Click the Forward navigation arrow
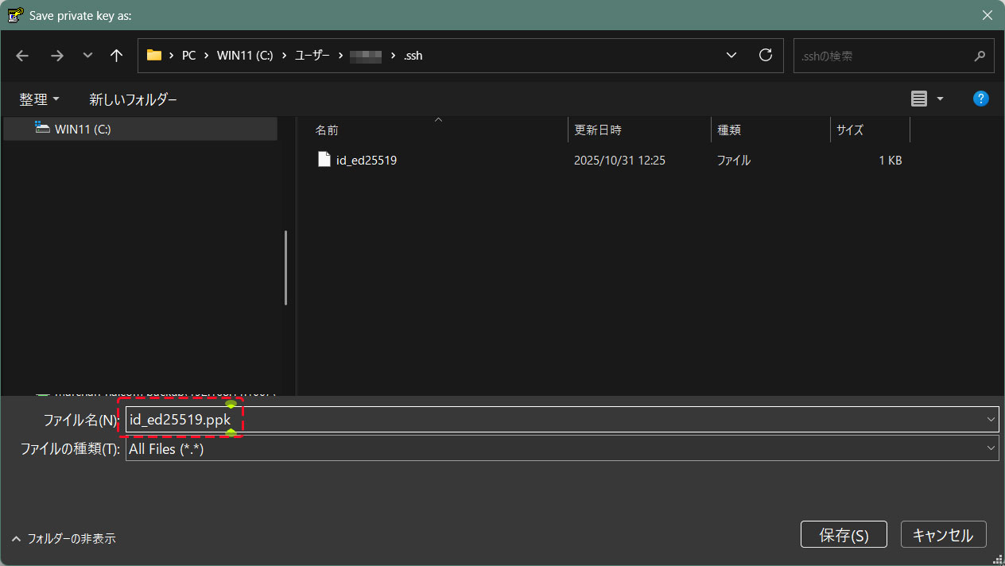Viewport: 1005px width, 566px height. coord(56,56)
